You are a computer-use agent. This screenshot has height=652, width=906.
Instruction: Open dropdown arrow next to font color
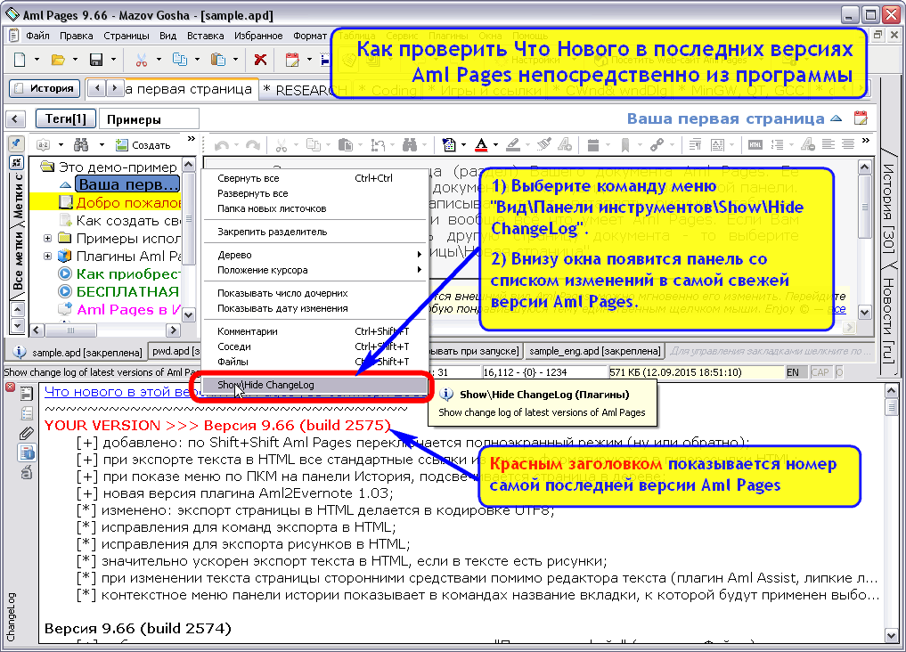[495, 145]
